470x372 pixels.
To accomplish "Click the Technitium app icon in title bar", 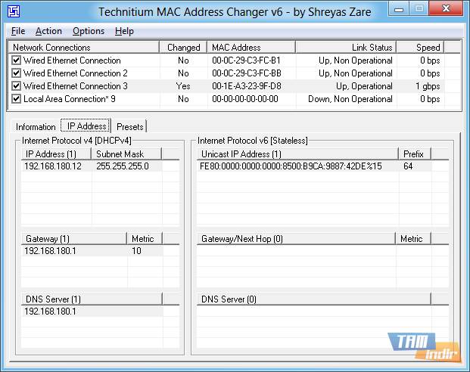I will pyautogui.click(x=13, y=13).
